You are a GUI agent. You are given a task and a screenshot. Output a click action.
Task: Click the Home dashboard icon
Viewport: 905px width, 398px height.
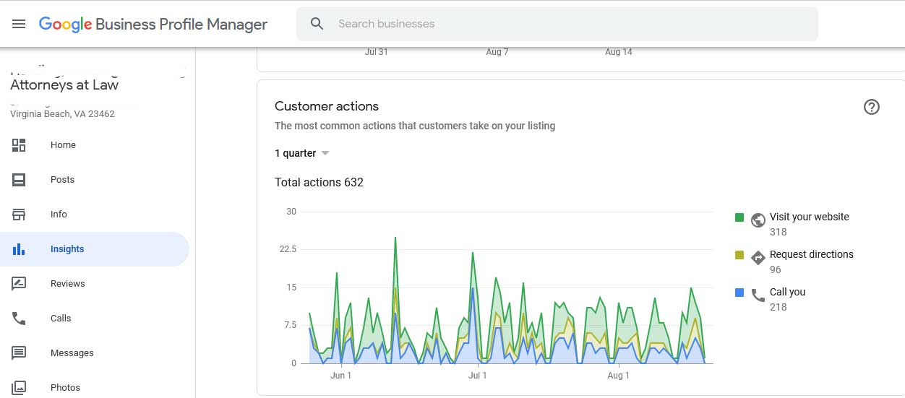[x=19, y=145]
